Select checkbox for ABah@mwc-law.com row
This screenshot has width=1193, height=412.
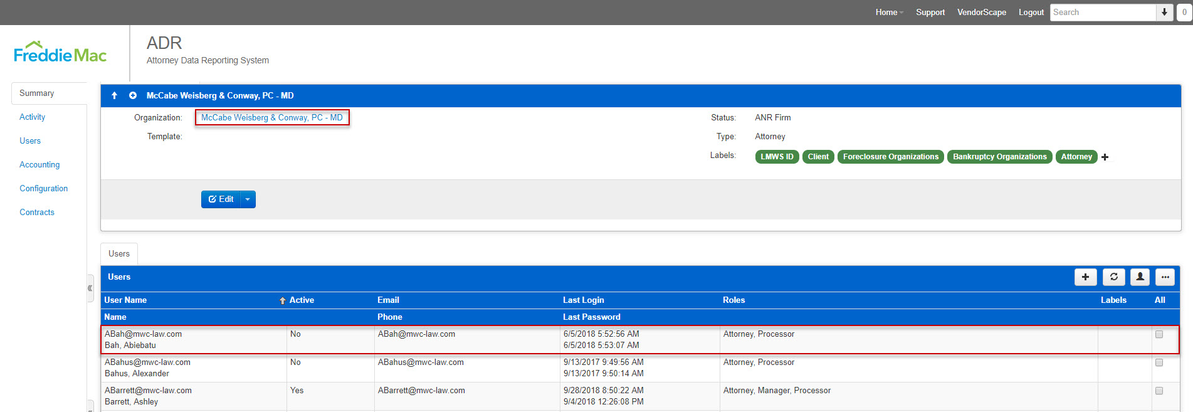(x=1159, y=334)
